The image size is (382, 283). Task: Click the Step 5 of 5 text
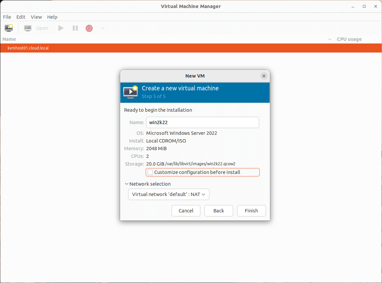click(154, 96)
